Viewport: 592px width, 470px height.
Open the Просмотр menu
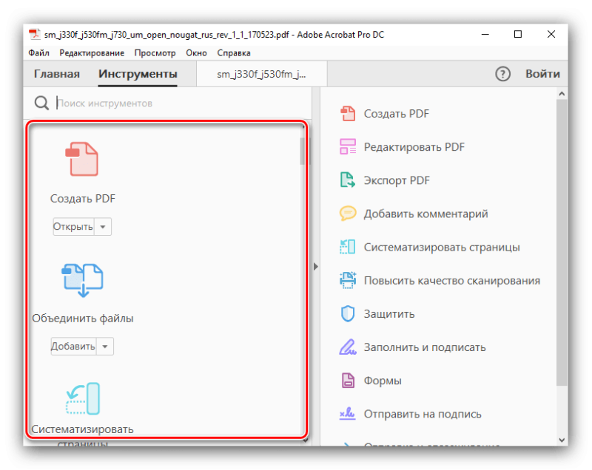point(155,52)
